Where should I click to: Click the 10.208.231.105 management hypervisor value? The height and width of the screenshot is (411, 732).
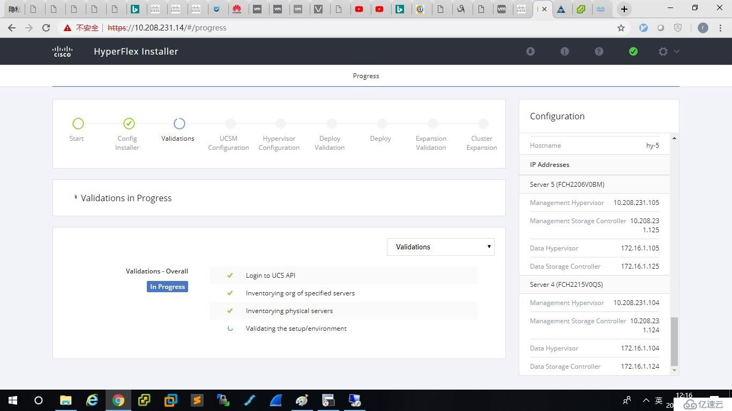point(636,203)
